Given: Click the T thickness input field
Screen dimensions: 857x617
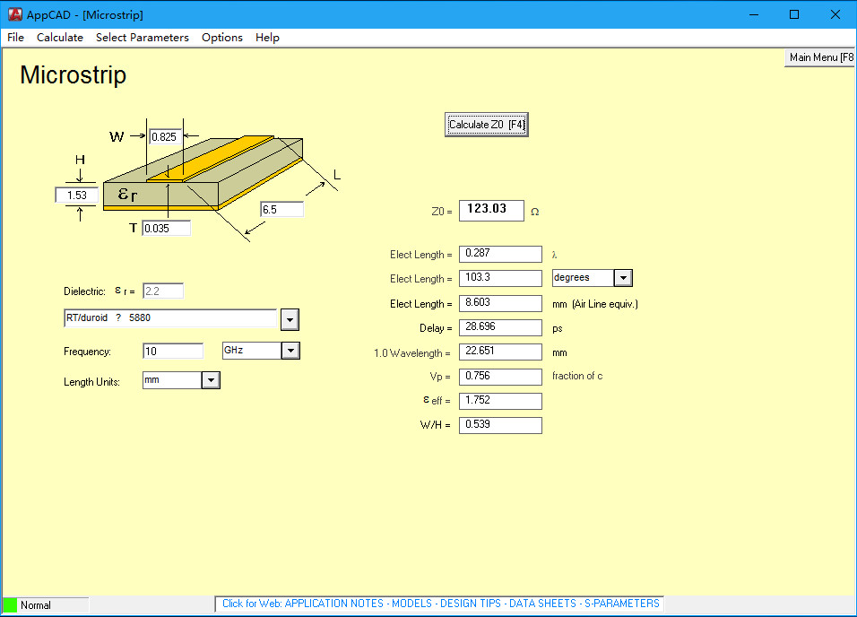Looking at the screenshot, I should click(x=166, y=229).
